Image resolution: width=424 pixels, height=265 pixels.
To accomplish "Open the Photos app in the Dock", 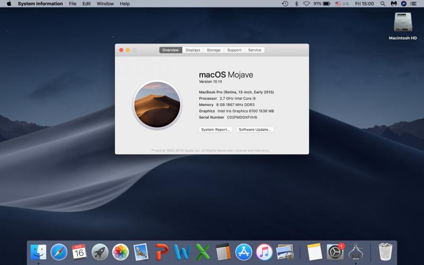I will point(120,252).
